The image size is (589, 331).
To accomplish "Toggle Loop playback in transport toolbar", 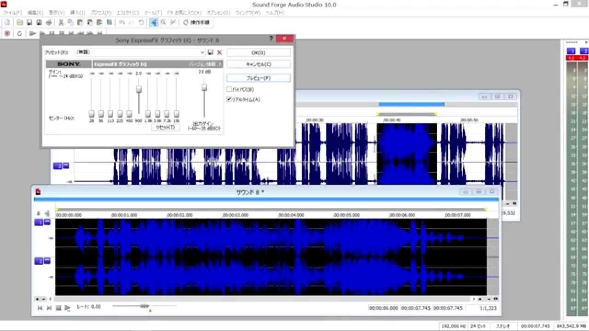I will [x=20, y=34].
